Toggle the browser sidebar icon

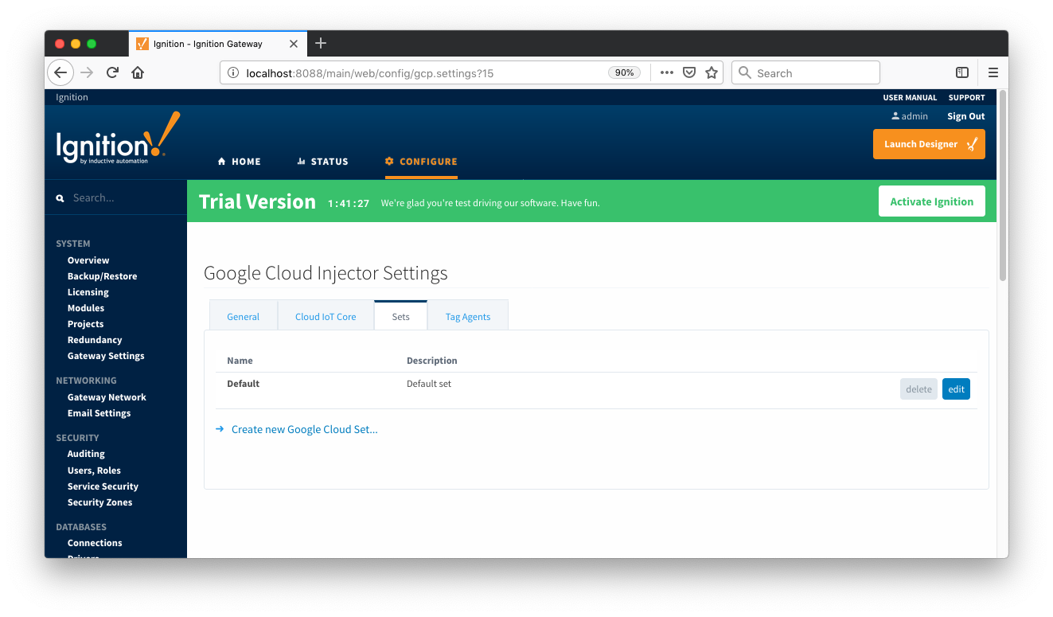[962, 72]
